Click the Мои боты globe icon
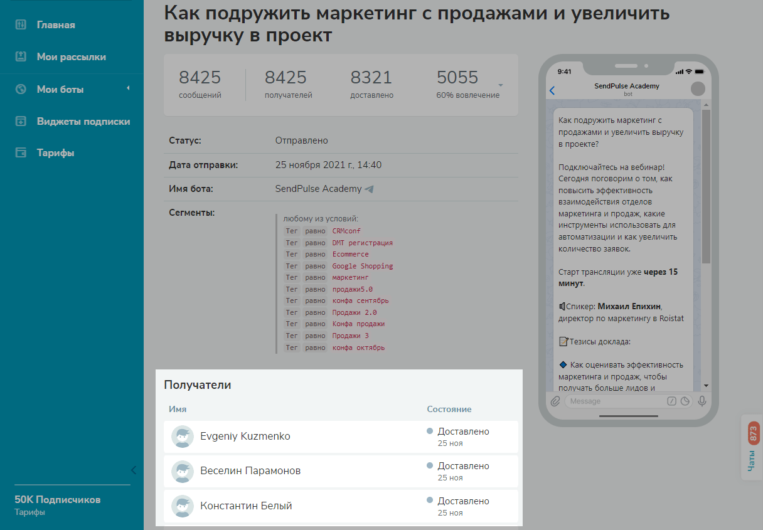763x530 pixels. pyautogui.click(x=21, y=90)
